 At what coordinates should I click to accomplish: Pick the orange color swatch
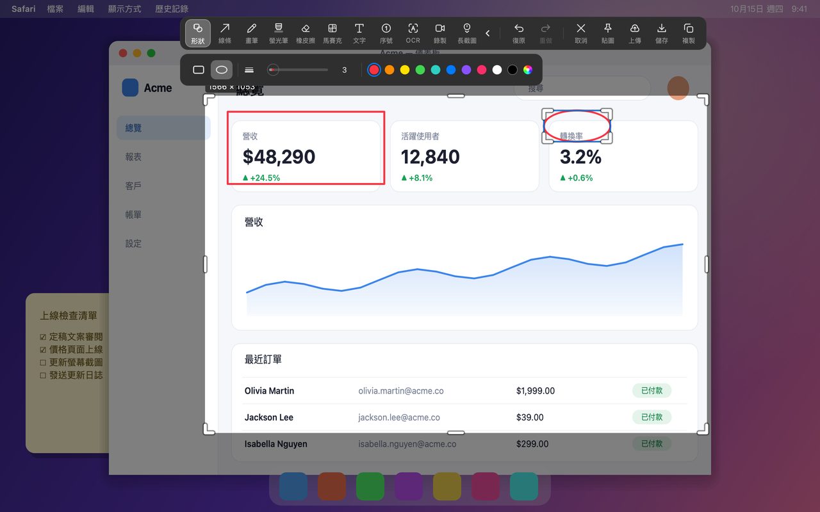[389, 70]
